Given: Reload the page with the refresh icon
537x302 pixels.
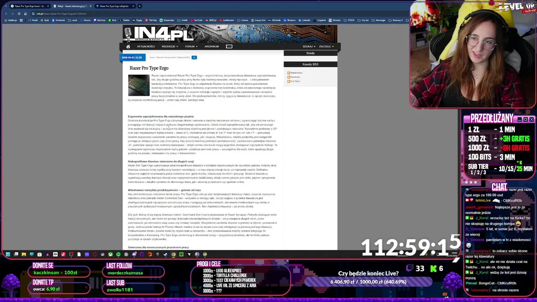Looking at the screenshot, I should (19, 13).
